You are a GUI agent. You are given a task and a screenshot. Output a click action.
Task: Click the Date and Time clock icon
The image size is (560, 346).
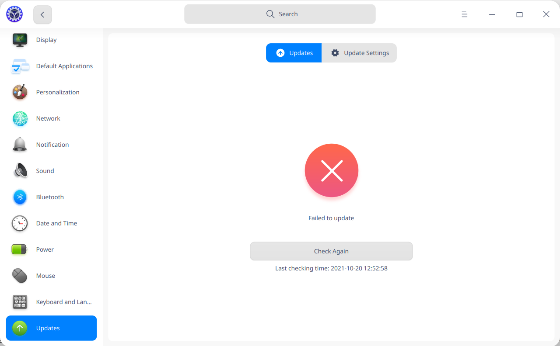point(20,223)
